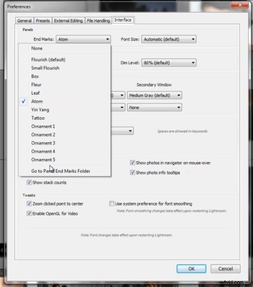Select the File Handling tab
The height and width of the screenshot is (287, 253).
pos(99,21)
